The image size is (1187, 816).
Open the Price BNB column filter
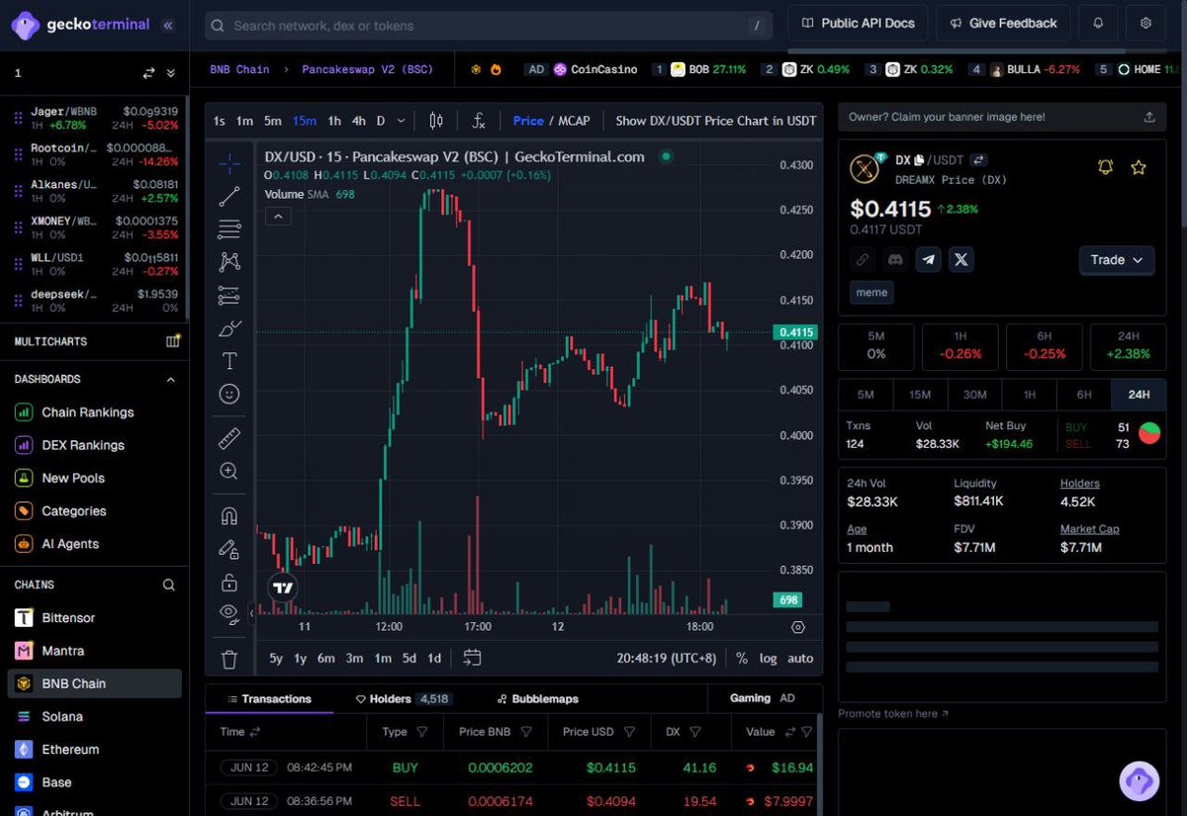(526, 732)
